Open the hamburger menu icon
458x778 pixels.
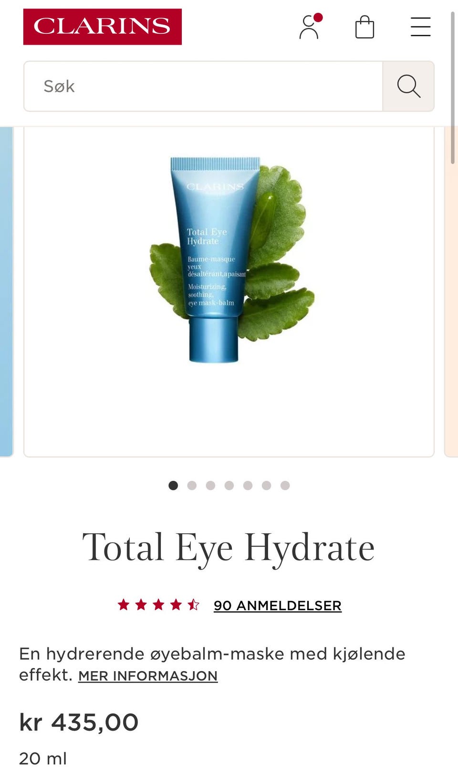[x=420, y=27]
